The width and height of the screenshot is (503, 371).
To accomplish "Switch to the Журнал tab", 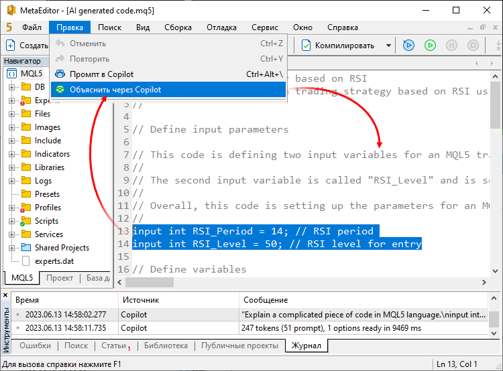I will 306,346.
